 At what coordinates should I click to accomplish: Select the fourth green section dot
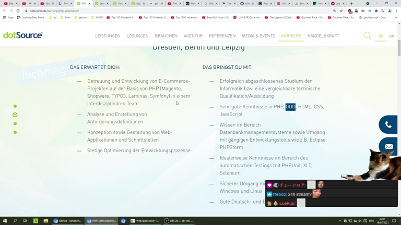point(15,132)
